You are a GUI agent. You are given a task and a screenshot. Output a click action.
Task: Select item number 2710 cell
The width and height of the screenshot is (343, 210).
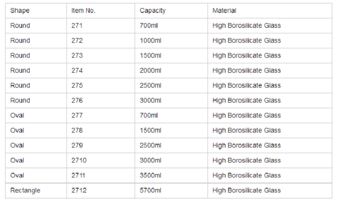click(79, 160)
